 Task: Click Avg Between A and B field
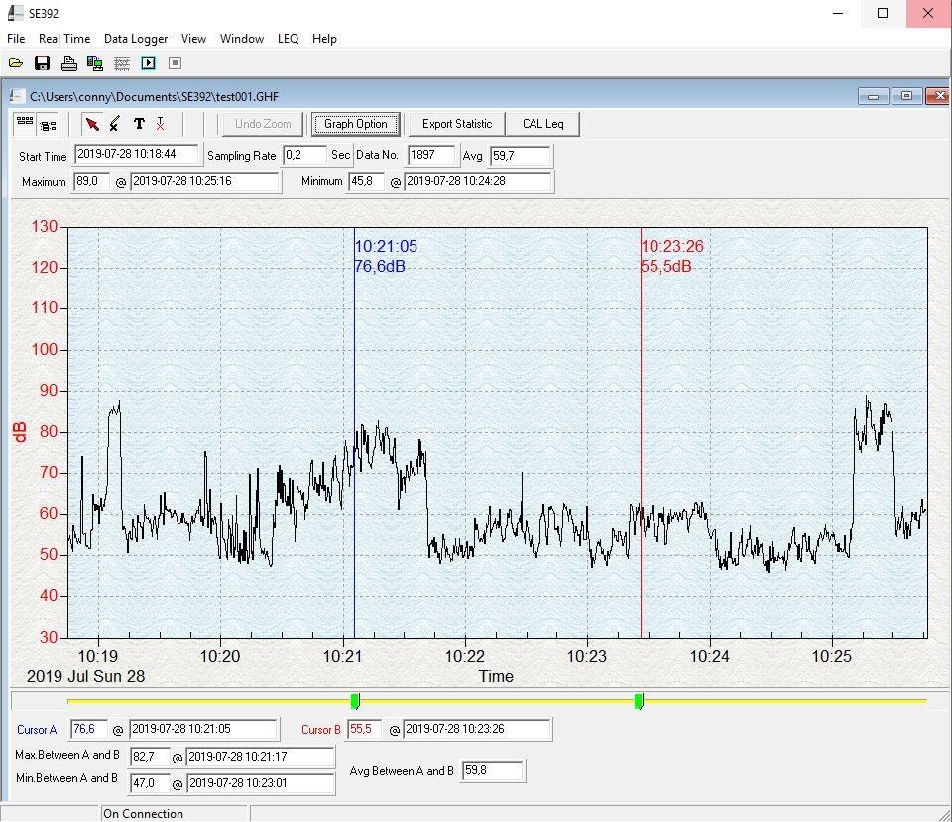click(493, 771)
